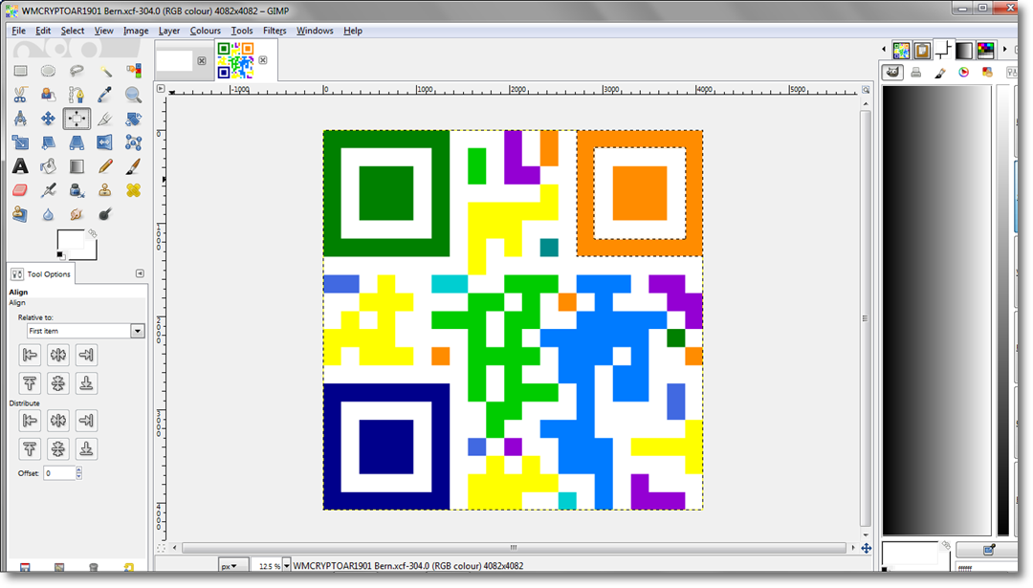The height and width of the screenshot is (588, 1033).
Task: Select the Zoom magnifier tool
Action: click(133, 94)
